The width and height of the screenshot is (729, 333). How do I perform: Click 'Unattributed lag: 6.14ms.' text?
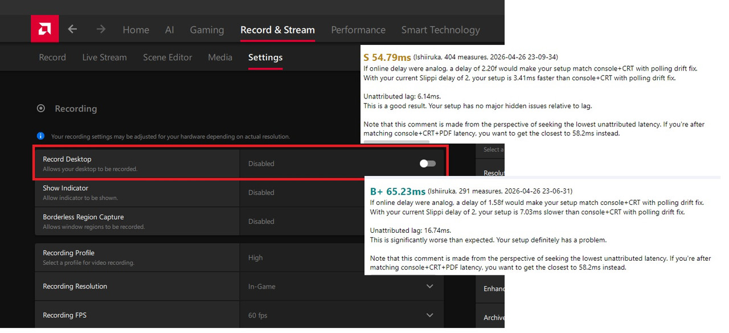(x=402, y=96)
